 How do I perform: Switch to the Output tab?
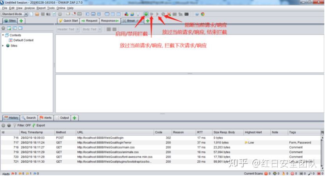click(62, 118)
